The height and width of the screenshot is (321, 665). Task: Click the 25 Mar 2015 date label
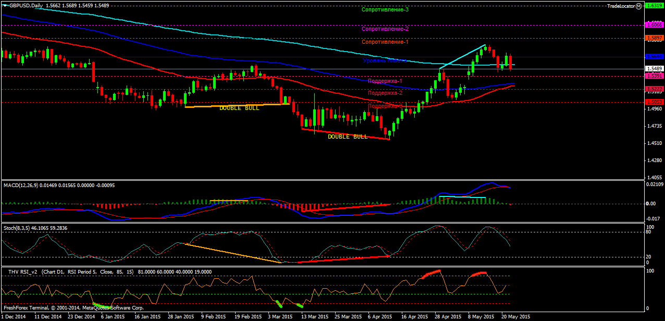348,316
